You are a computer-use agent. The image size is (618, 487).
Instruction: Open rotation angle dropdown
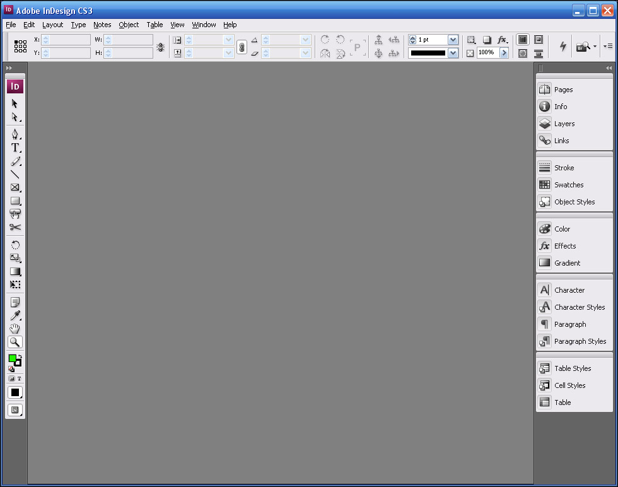click(305, 40)
